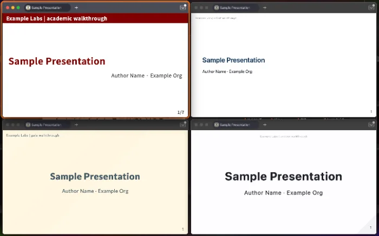Click the tab favicon in the top-left window
379x236 pixels.
pyautogui.click(x=28, y=8)
